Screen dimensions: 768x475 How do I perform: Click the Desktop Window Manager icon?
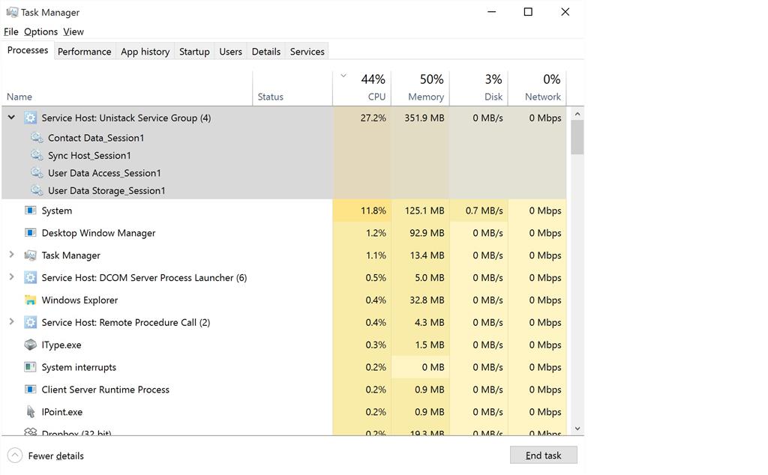[x=30, y=233]
